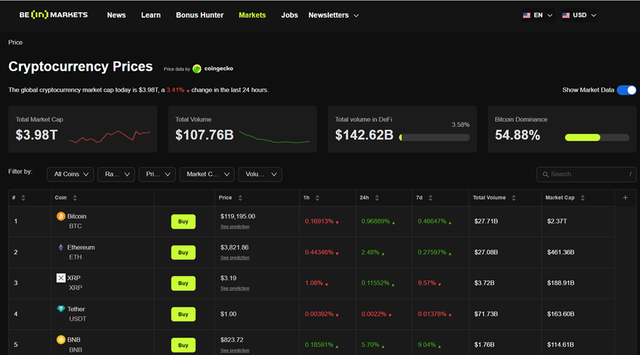Sort table by Price column arrows
Screen dimensions: 640x355
[x=240, y=198]
